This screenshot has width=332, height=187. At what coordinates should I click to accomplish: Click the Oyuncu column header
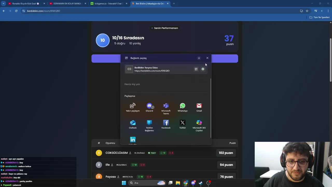pos(110,143)
